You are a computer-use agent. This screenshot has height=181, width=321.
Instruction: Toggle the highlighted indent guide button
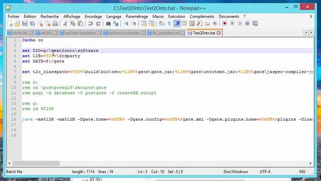[177, 24]
